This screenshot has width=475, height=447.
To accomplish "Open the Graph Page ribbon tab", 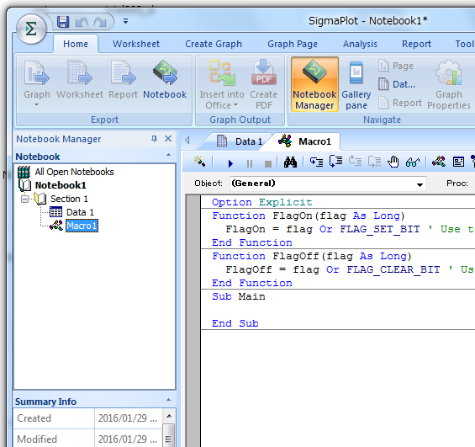I will (x=293, y=44).
